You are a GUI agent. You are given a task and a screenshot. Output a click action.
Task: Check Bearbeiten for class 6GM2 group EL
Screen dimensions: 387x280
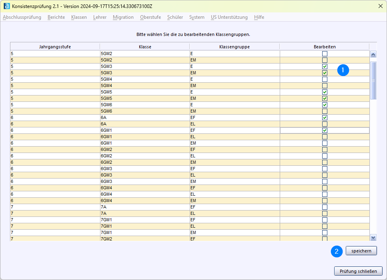coord(325,156)
